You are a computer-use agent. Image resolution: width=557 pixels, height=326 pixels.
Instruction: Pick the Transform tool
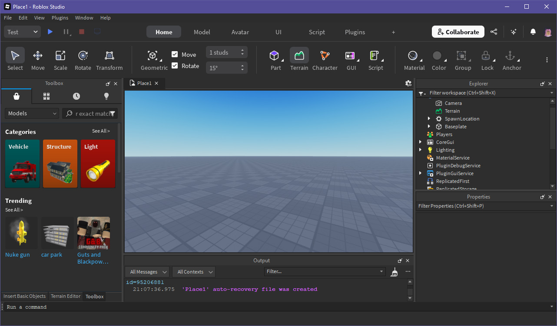[109, 60]
